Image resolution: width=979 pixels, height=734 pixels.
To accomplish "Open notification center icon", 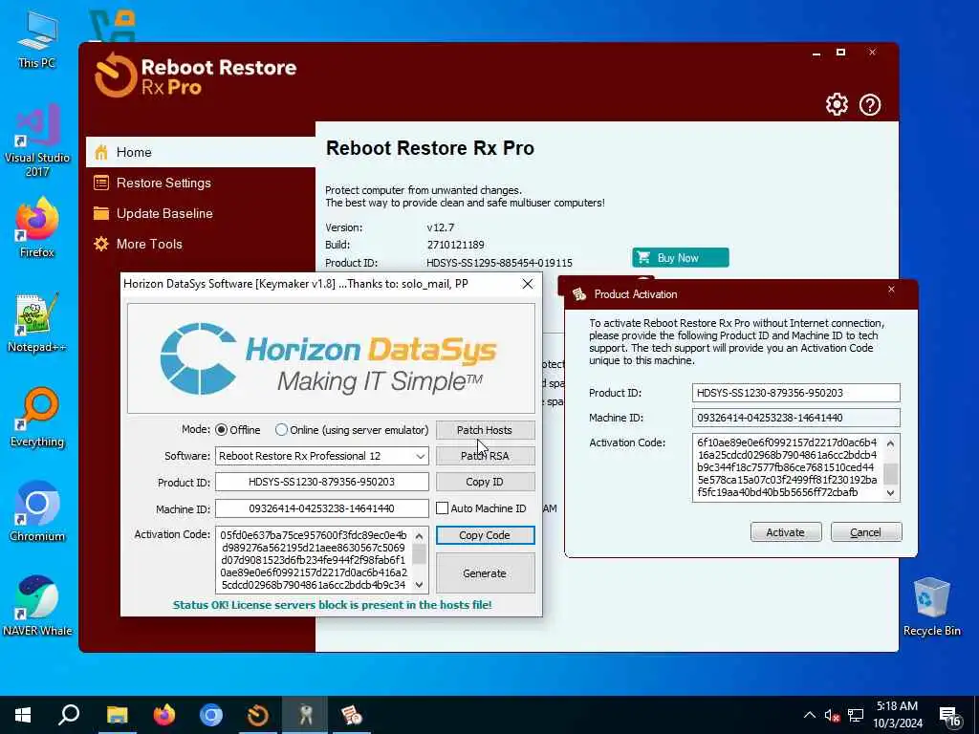I will tap(949, 716).
